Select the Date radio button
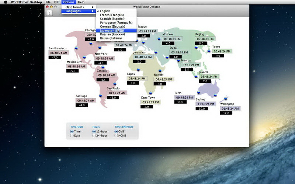This screenshot has width=295, height=184. (x=72, y=136)
